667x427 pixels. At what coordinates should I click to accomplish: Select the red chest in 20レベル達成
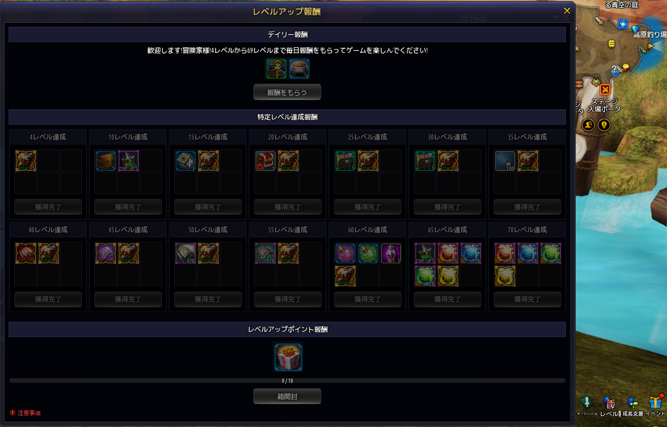(265, 161)
